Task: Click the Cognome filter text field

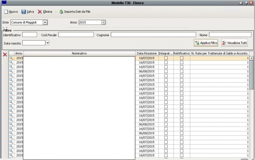Action: coord(153,35)
